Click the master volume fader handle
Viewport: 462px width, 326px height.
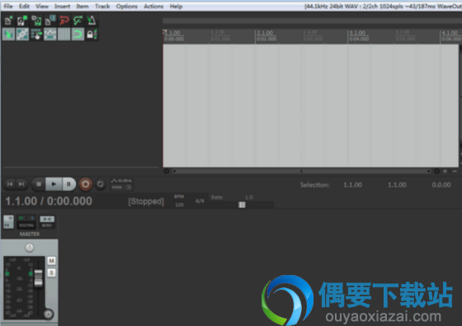pyautogui.click(x=38, y=277)
